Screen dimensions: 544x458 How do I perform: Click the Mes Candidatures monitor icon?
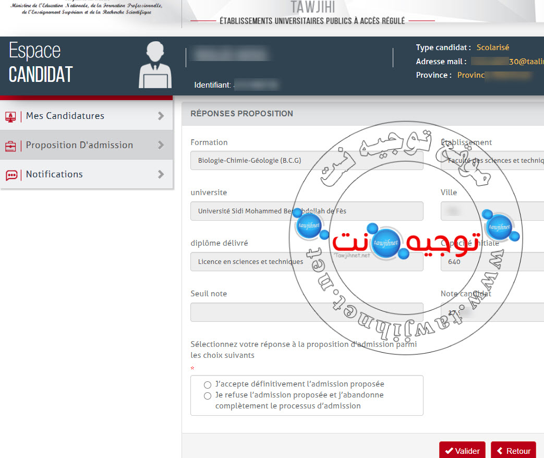pos(10,116)
